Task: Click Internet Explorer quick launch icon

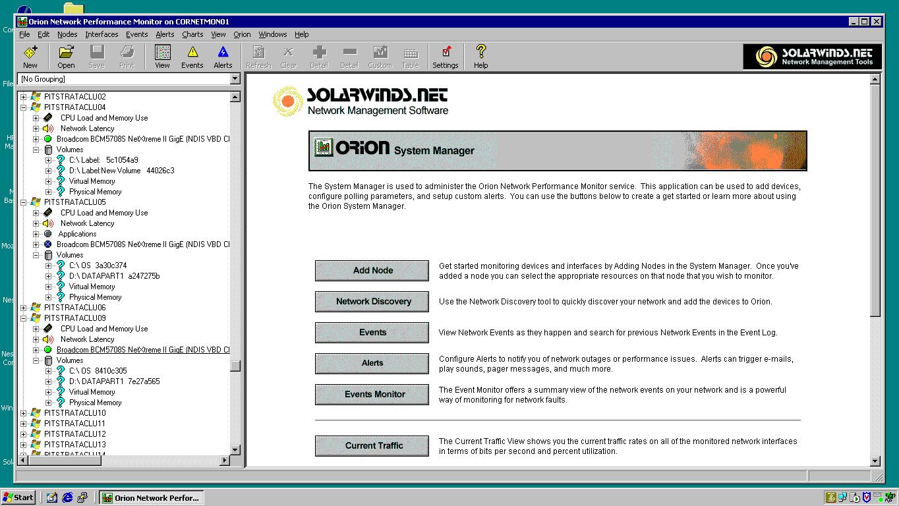Action: click(x=67, y=497)
